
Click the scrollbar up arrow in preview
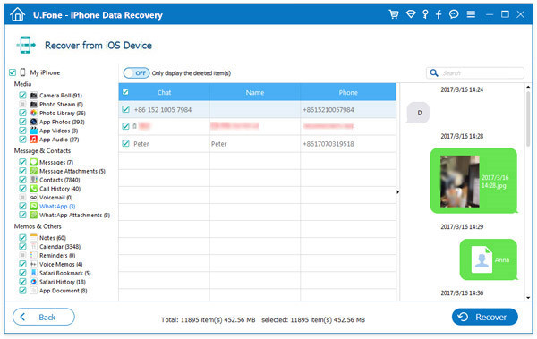tap(528, 87)
